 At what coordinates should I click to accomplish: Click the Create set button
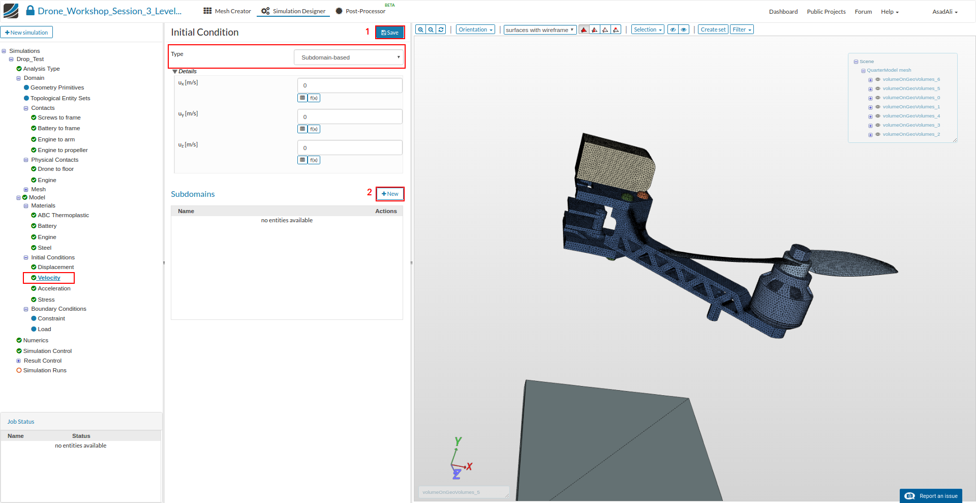click(x=713, y=29)
